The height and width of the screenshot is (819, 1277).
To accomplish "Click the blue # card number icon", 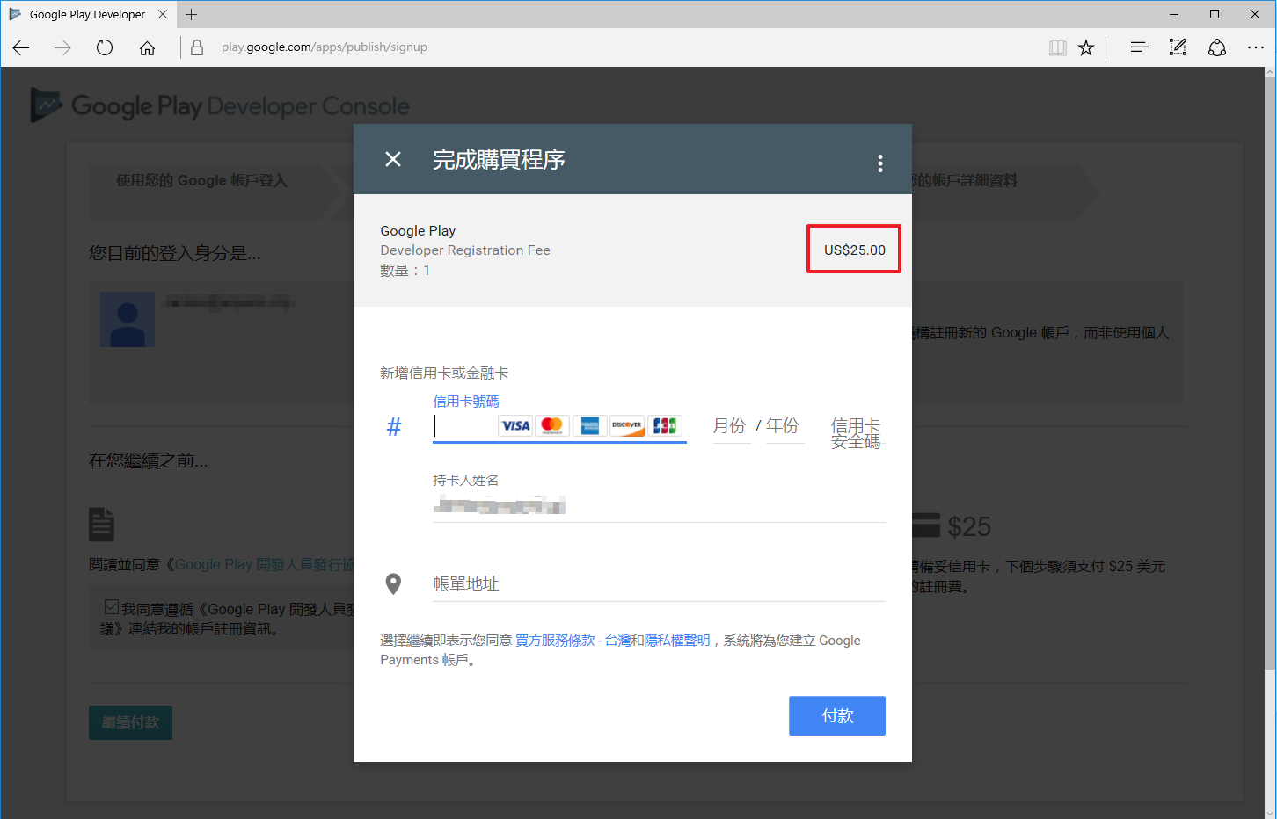I will tap(394, 427).
